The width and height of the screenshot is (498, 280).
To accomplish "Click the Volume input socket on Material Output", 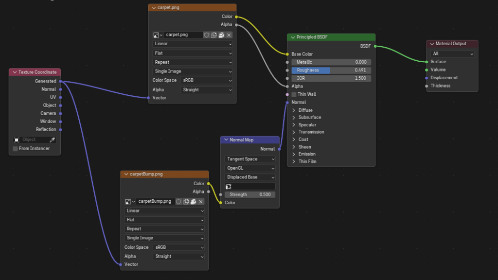I will coord(427,70).
